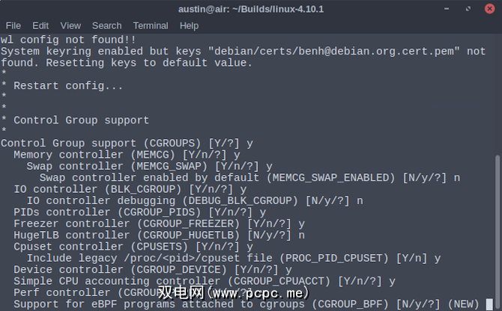Image resolution: width=502 pixels, height=311 pixels.
Task: Click the CGROUP_BPF prompt line
Action: point(225,304)
